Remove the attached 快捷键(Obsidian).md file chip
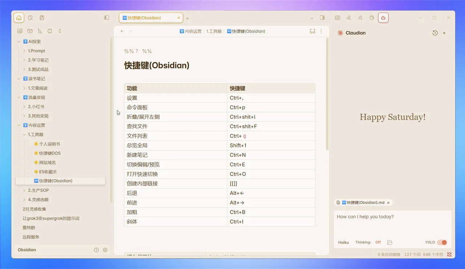This screenshot has width=465, height=269. point(388,202)
